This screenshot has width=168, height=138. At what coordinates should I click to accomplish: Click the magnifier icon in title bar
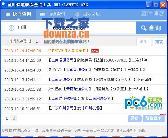[x=4, y=5]
